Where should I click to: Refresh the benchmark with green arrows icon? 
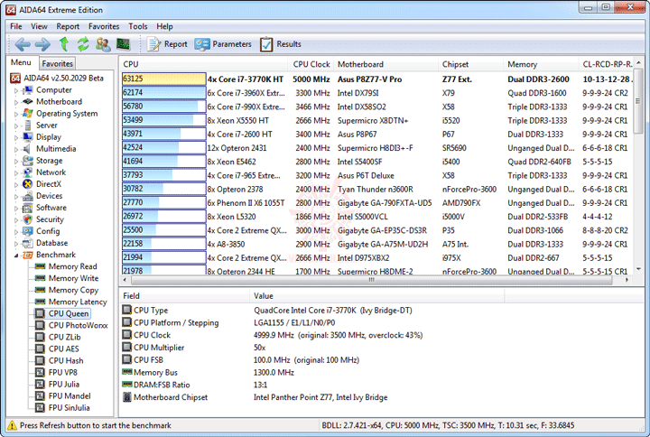point(83,43)
